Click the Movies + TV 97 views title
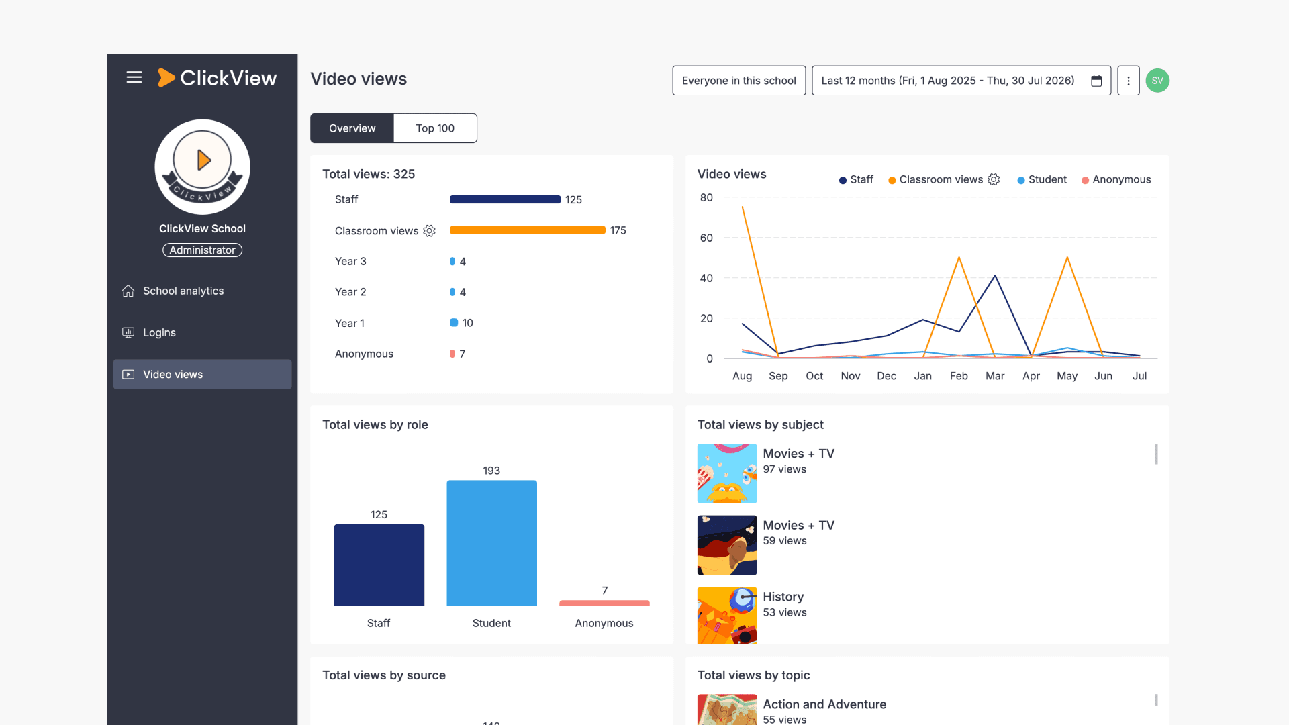This screenshot has height=725, width=1289. pos(798,454)
